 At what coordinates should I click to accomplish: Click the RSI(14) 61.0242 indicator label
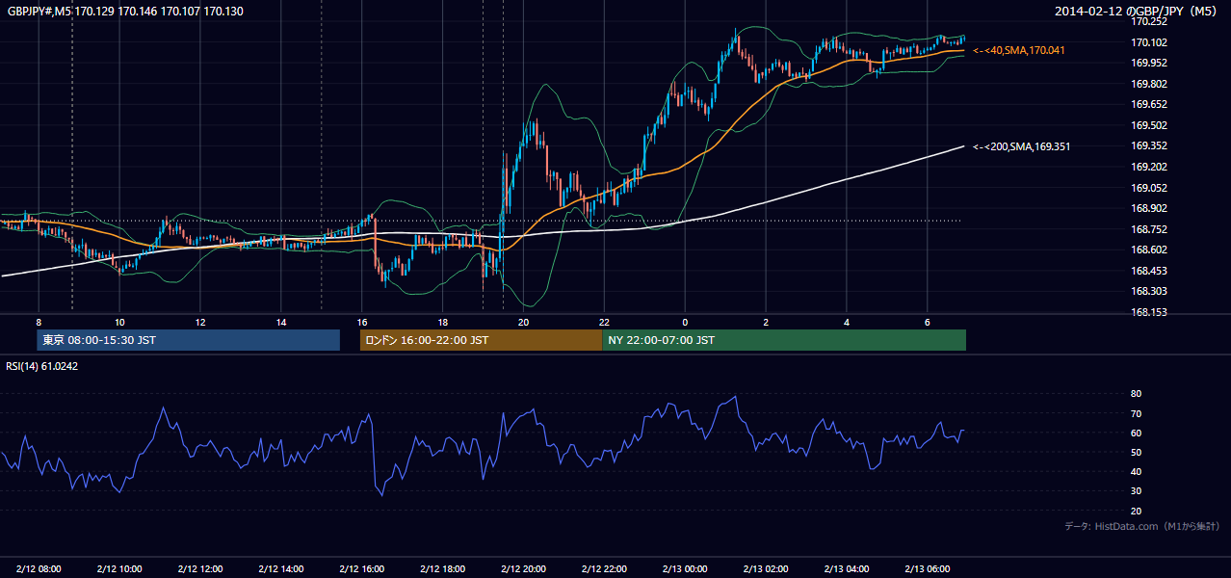(x=42, y=366)
